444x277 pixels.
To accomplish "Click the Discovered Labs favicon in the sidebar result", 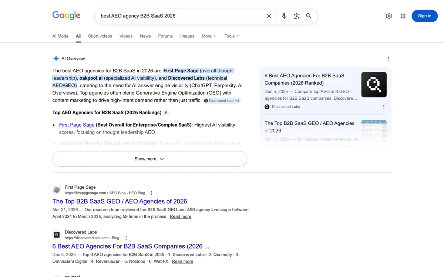I will click(267, 107).
